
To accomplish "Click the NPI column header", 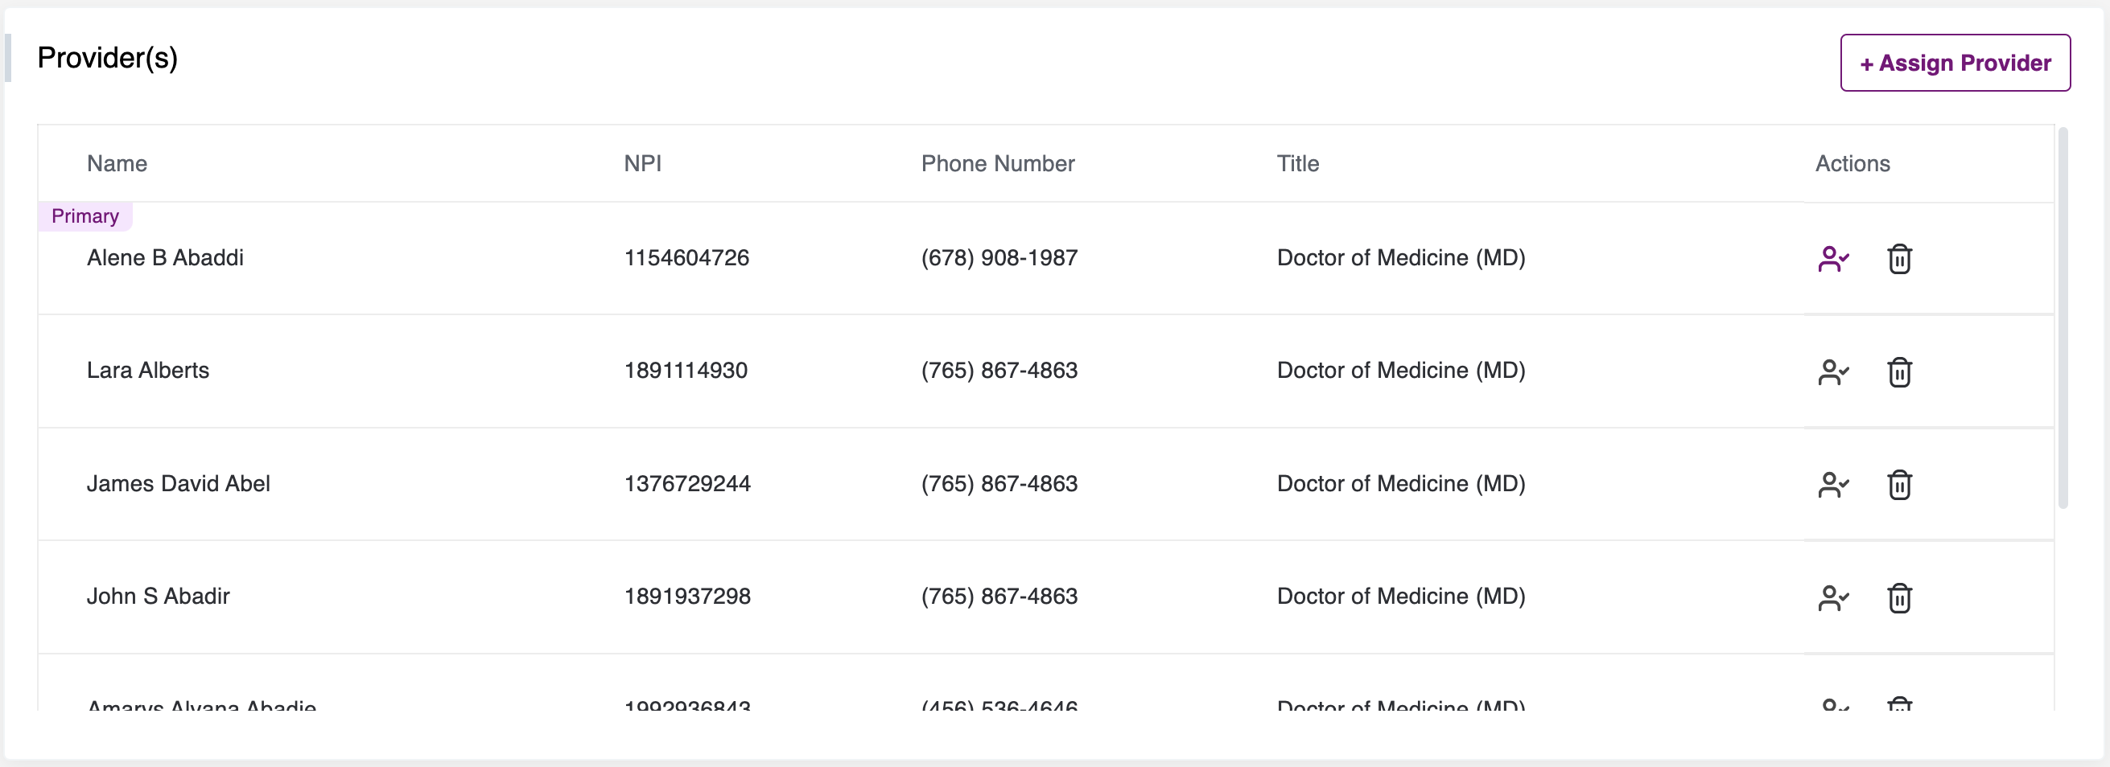I will point(642,164).
